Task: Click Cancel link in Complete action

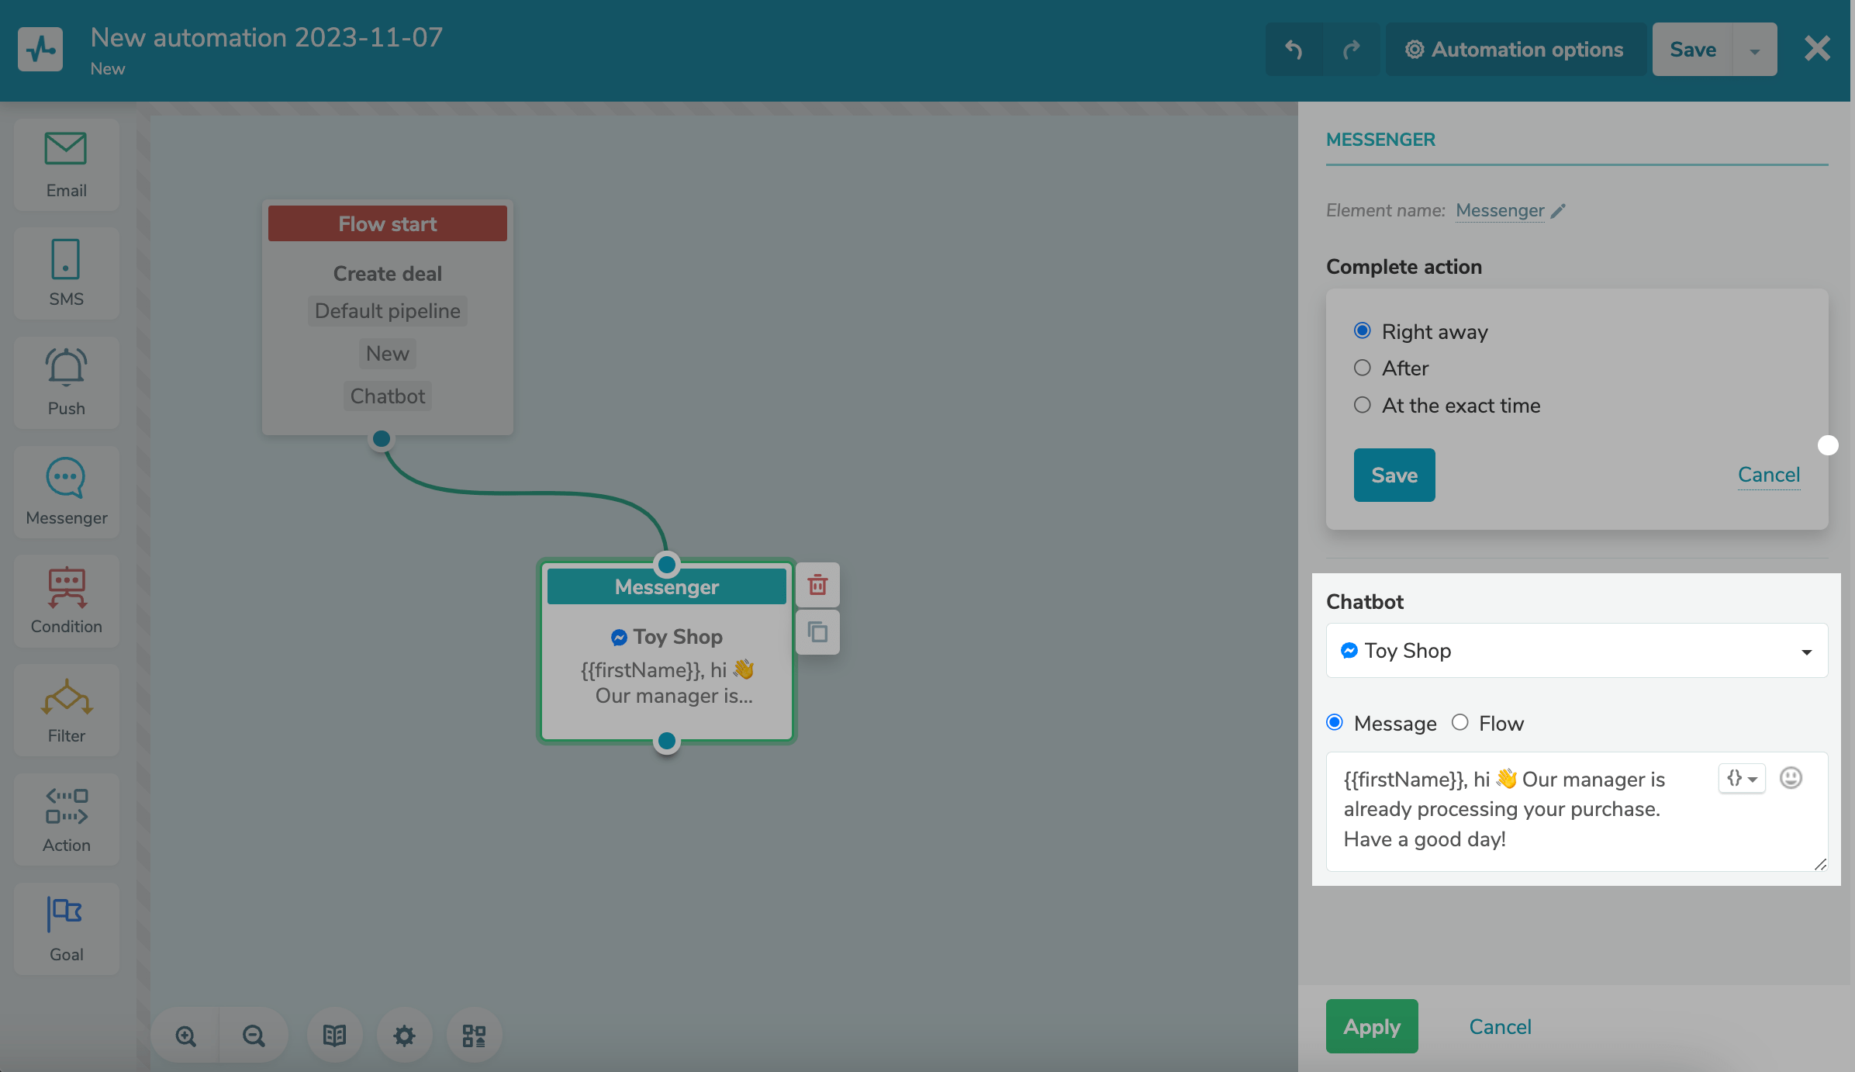Action: click(1768, 475)
